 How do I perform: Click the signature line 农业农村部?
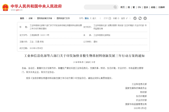click(141, 100)
